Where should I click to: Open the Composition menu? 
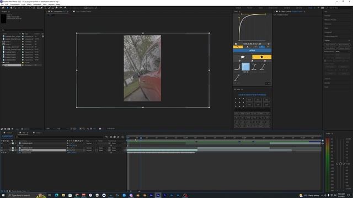[15, 4]
